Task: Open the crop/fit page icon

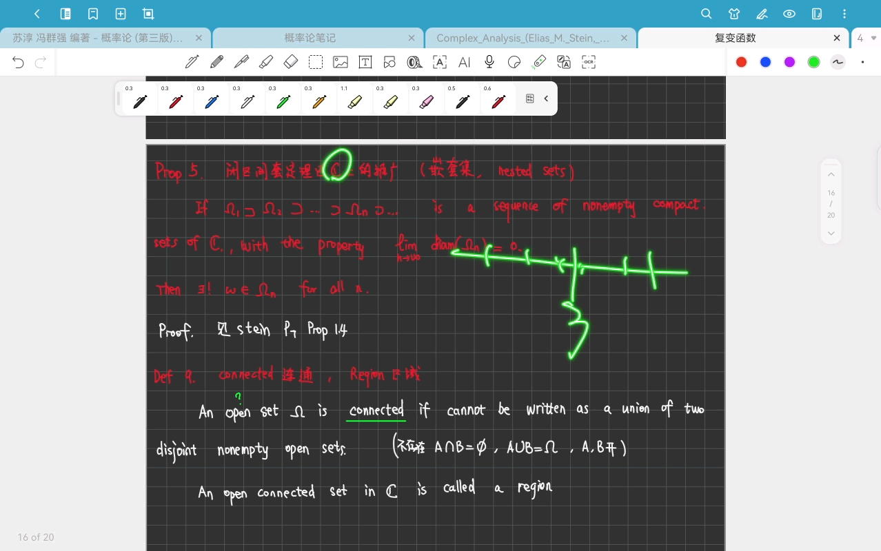Action: point(148,14)
